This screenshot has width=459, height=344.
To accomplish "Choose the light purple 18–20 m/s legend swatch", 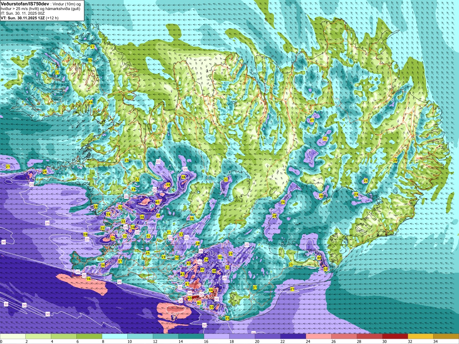I will 242,336.
